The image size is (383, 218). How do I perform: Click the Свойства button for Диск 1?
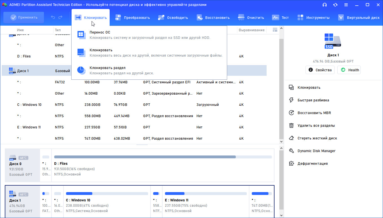[320, 70]
